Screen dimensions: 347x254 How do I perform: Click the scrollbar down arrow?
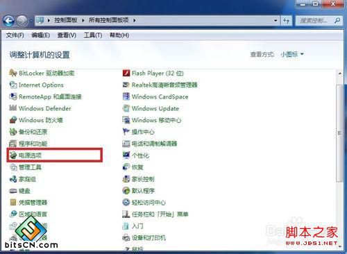339,246
